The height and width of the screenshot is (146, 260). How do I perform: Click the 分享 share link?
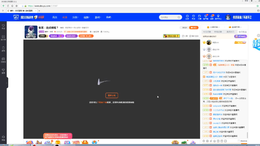click(x=185, y=36)
